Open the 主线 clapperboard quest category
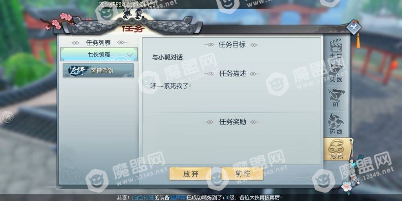The height and width of the screenshot is (201, 402). (x=336, y=48)
